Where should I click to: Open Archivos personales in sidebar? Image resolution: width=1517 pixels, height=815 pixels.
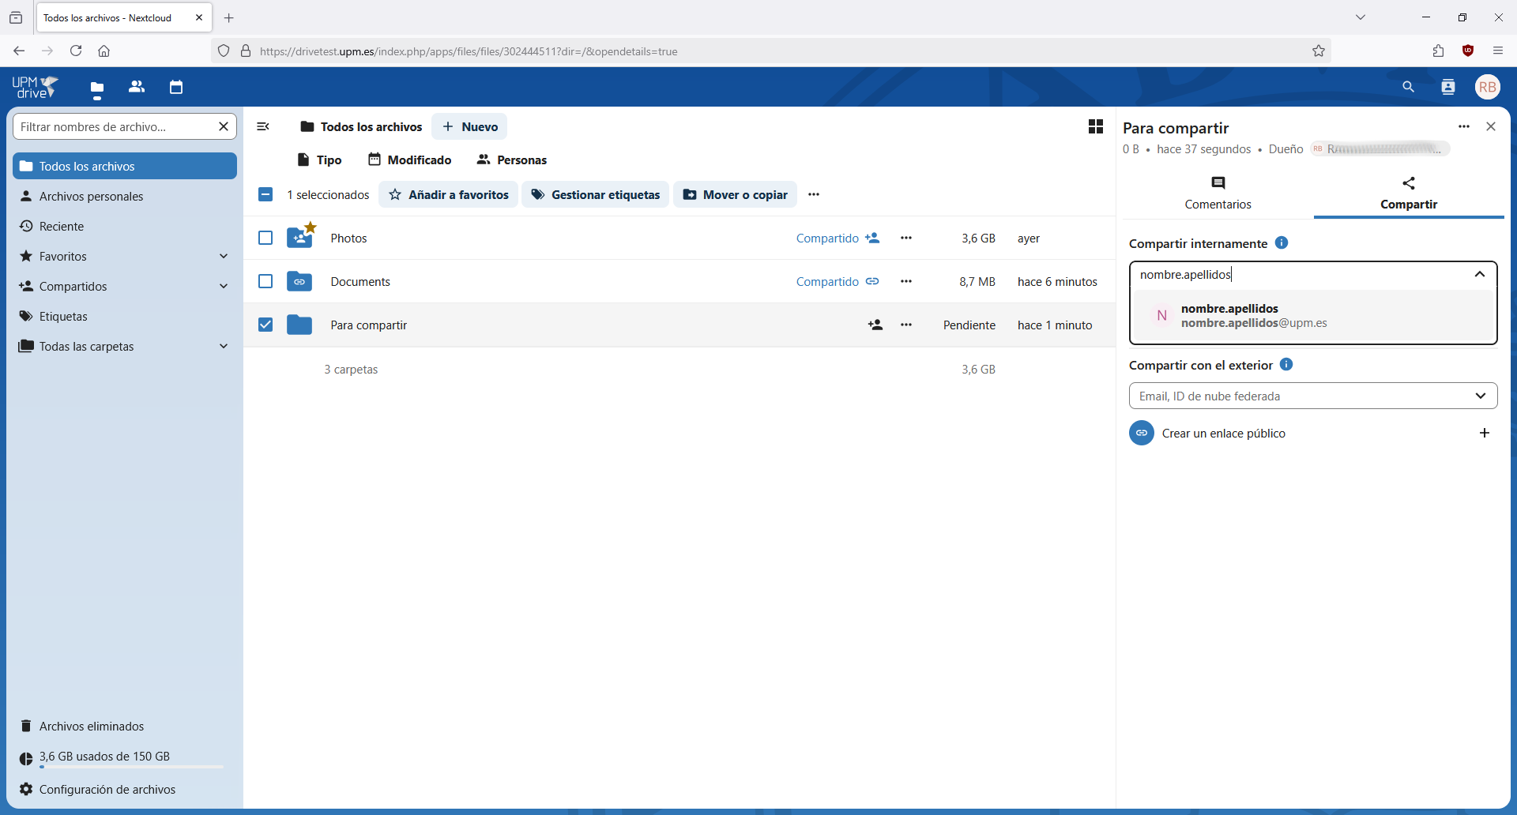coord(125,196)
